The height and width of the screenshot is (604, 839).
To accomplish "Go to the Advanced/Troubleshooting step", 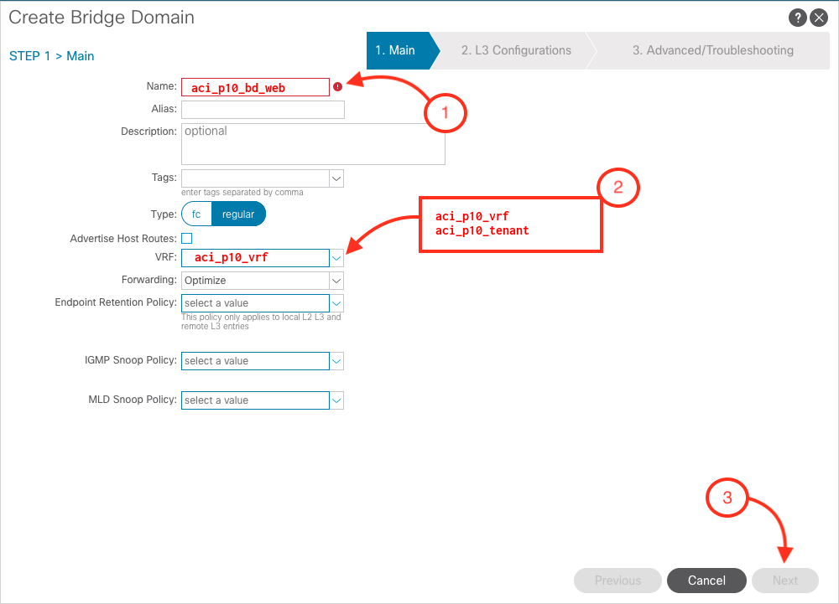I will tap(712, 50).
